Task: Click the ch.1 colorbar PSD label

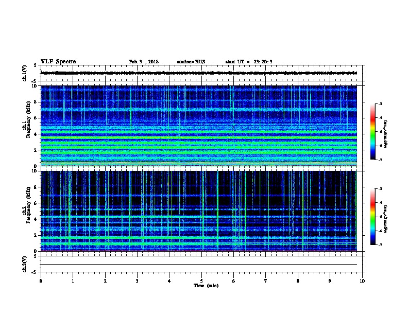Action: [x=385, y=134]
